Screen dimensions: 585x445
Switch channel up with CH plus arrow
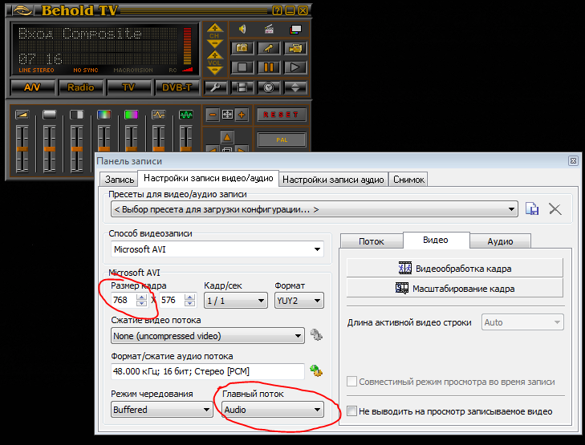[215, 28]
